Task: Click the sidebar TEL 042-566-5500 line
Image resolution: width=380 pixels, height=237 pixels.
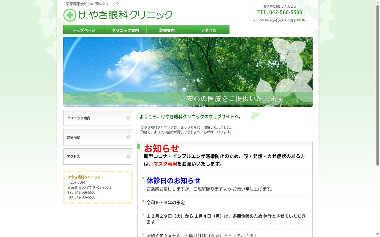Action: pyautogui.click(x=81, y=193)
